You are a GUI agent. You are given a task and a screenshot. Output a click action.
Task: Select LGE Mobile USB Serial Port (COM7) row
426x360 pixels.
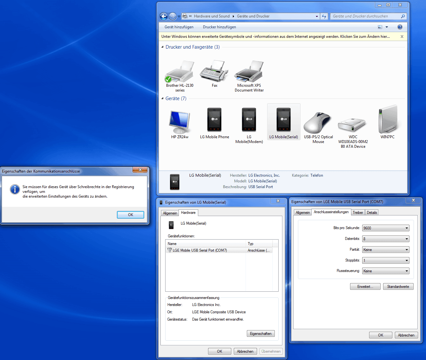[219, 250]
